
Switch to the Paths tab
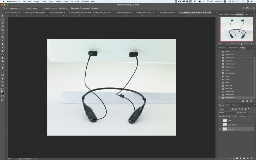(x=228, y=105)
